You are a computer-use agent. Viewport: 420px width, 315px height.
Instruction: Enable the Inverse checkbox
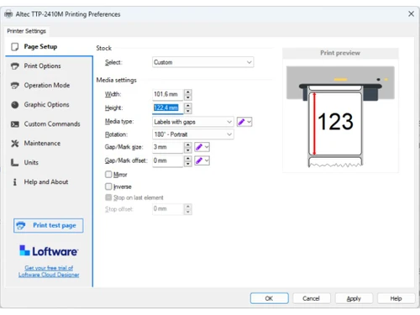pos(108,186)
